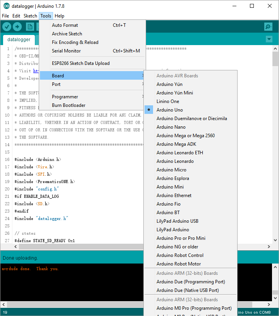279x316 pixels.
Task: Open Serial Monitor from Tools menu
Action: pos(92,51)
